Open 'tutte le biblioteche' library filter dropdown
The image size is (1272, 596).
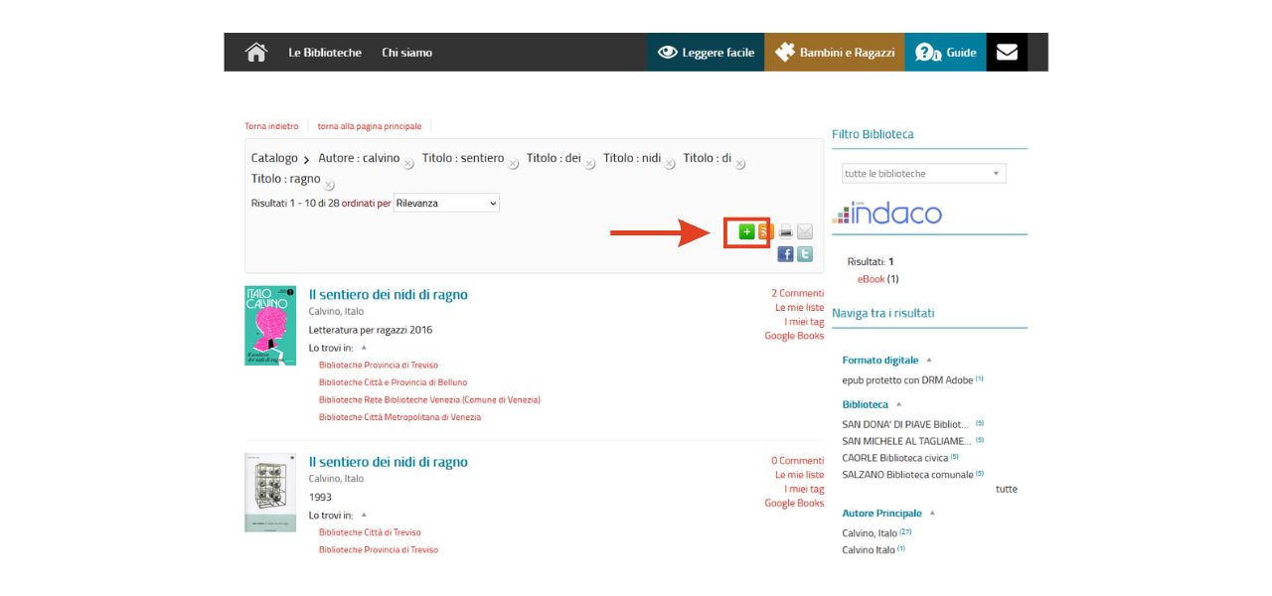(x=923, y=174)
